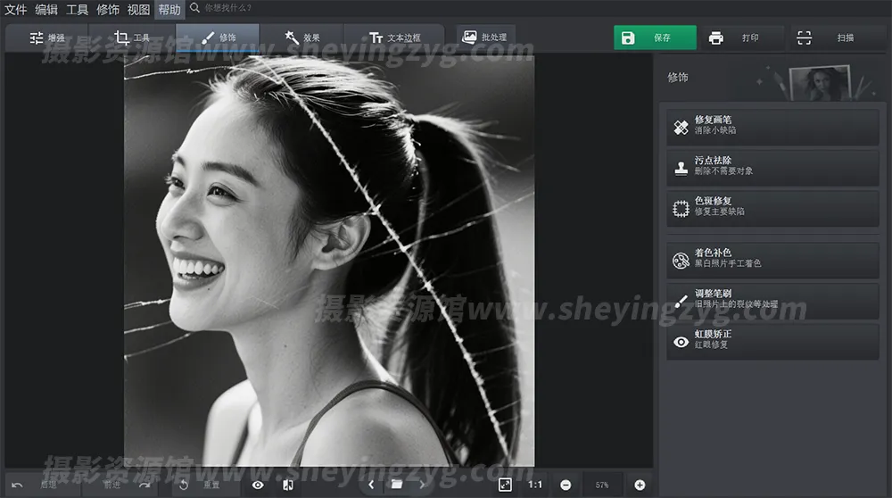Open the 虹膜矫正 red-eye correction tool
Image resolution: width=892 pixels, height=498 pixels.
(x=772, y=342)
